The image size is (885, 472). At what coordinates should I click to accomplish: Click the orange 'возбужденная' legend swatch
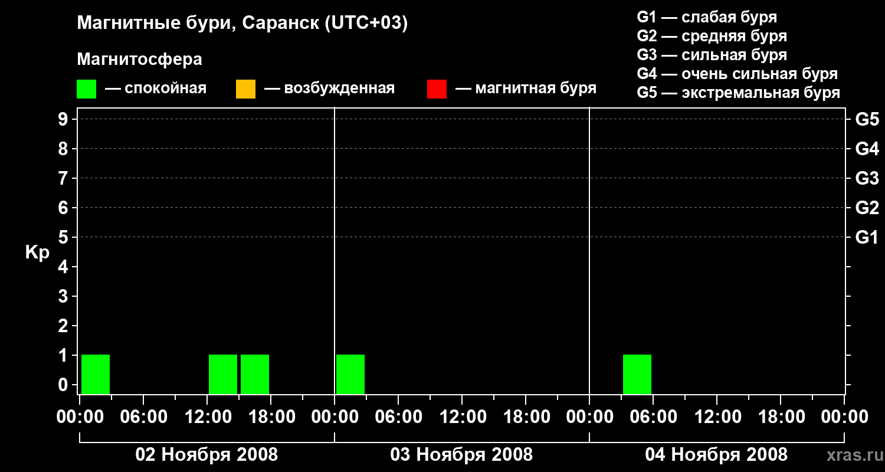coord(245,89)
